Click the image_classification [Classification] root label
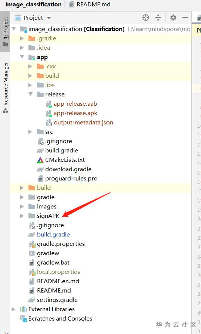201x334 pixels. [x=77, y=29]
